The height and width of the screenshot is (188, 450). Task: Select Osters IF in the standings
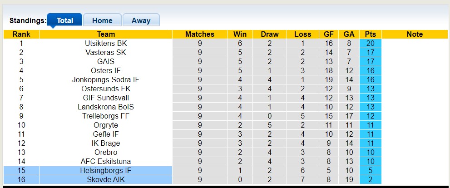[106, 71]
